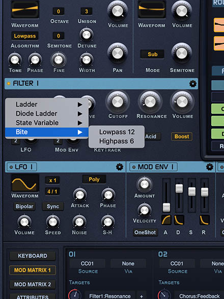
Task: Click the oscillator waveform display
Action: click(25, 9)
